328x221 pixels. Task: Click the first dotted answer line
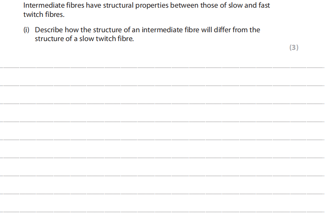164,68
